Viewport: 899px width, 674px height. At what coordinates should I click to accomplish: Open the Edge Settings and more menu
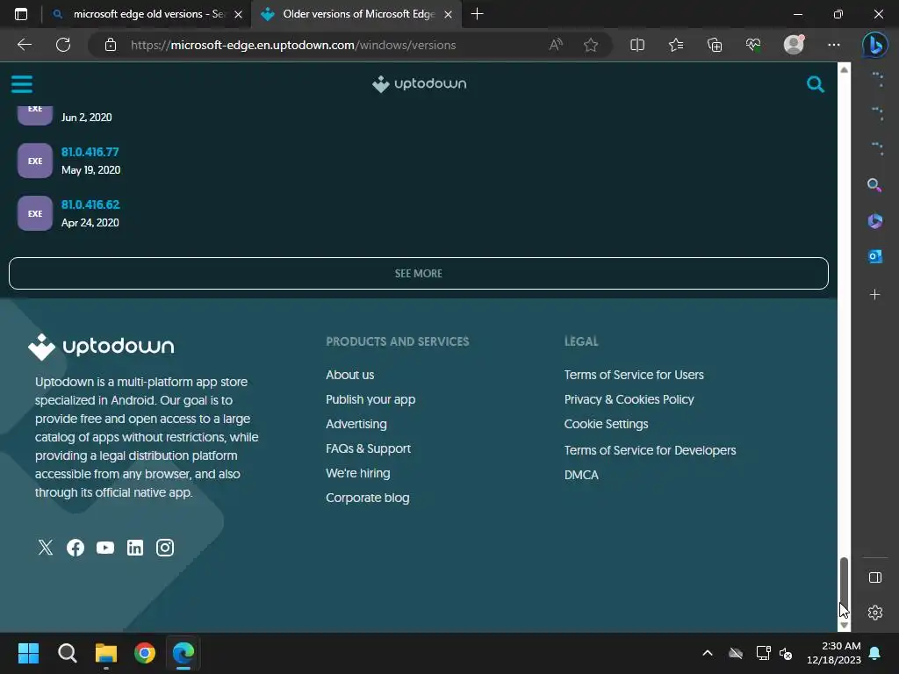[834, 45]
